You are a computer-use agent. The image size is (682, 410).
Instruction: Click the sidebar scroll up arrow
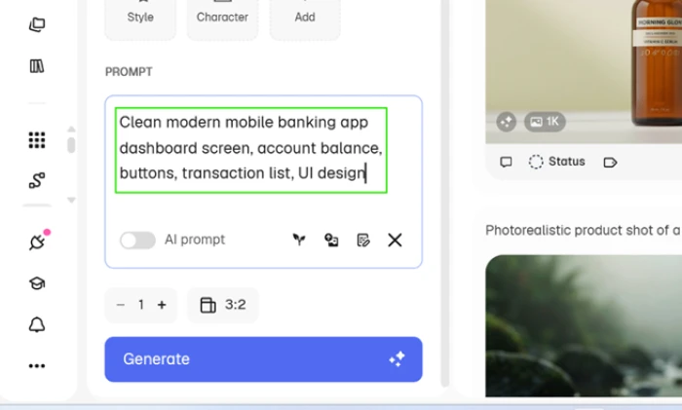pyautogui.click(x=71, y=130)
